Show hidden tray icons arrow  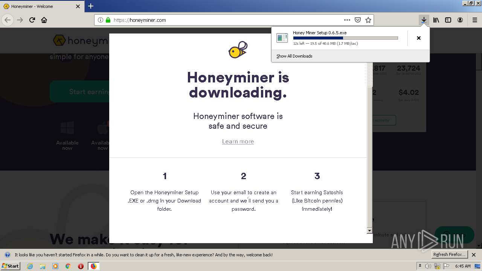pos(420,266)
